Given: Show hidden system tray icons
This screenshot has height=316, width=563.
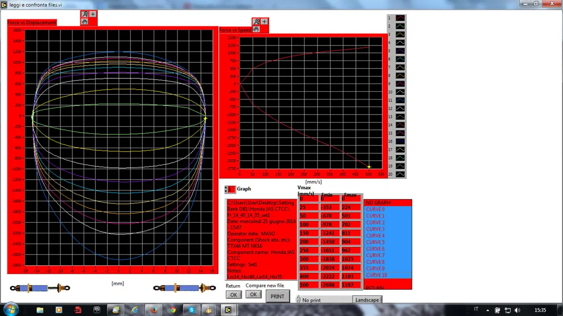Looking at the screenshot, I should click(487, 310).
